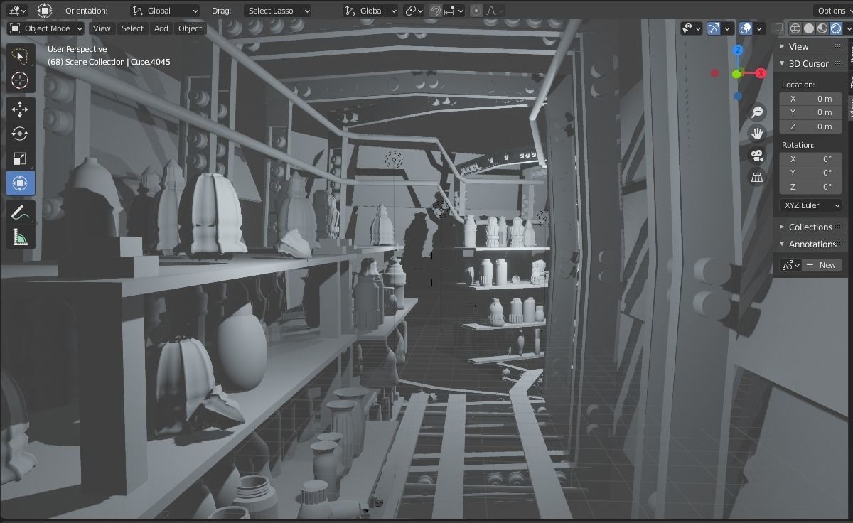
Task: Open the shading options dropdown arrow
Action: [x=847, y=28]
